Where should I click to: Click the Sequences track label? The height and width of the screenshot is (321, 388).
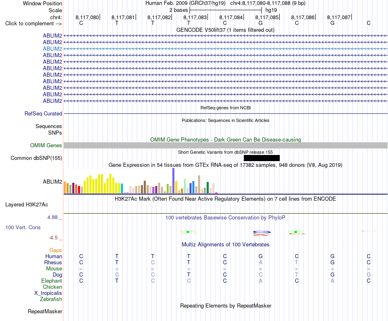click(49, 126)
